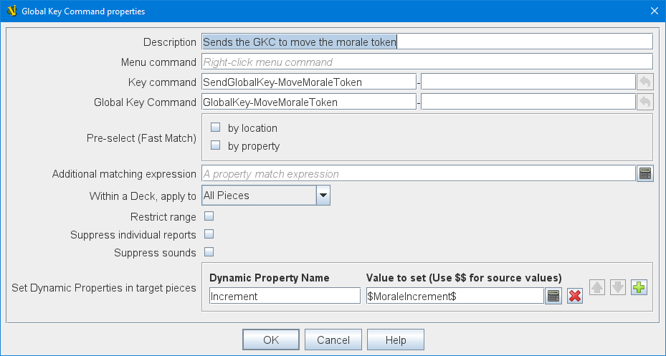
Task: Enable pre-select by location checkbox
Action: [216, 128]
